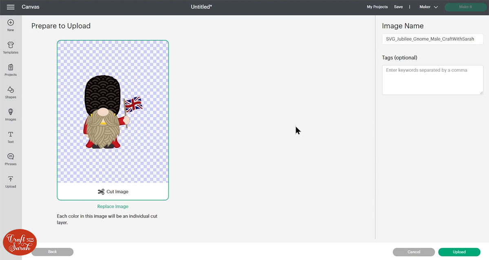This screenshot has width=489, height=260.
Task: Click the Upload button to finish uploading
Action: tap(459, 252)
